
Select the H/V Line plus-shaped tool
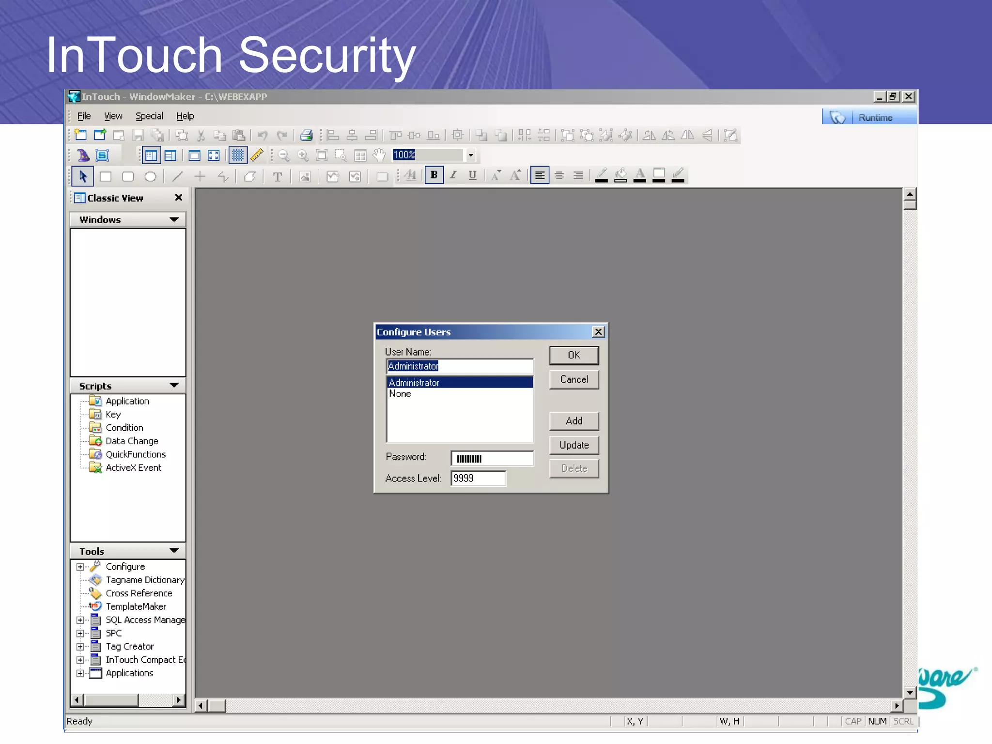[x=200, y=176]
